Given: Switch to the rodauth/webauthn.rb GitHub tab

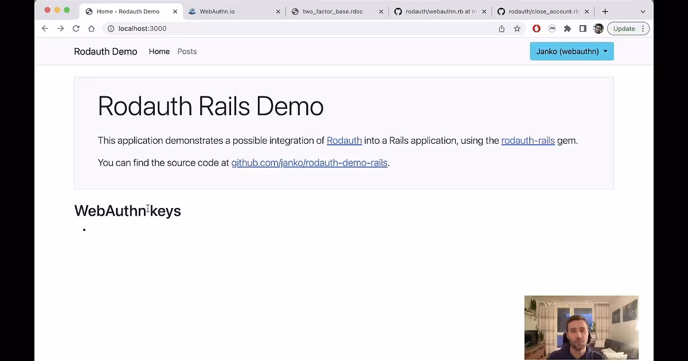Looking at the screenshot, I should pos(440,11).
